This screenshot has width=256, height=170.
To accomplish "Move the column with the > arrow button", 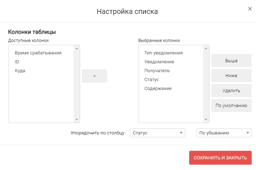I will tap(94, 76).
